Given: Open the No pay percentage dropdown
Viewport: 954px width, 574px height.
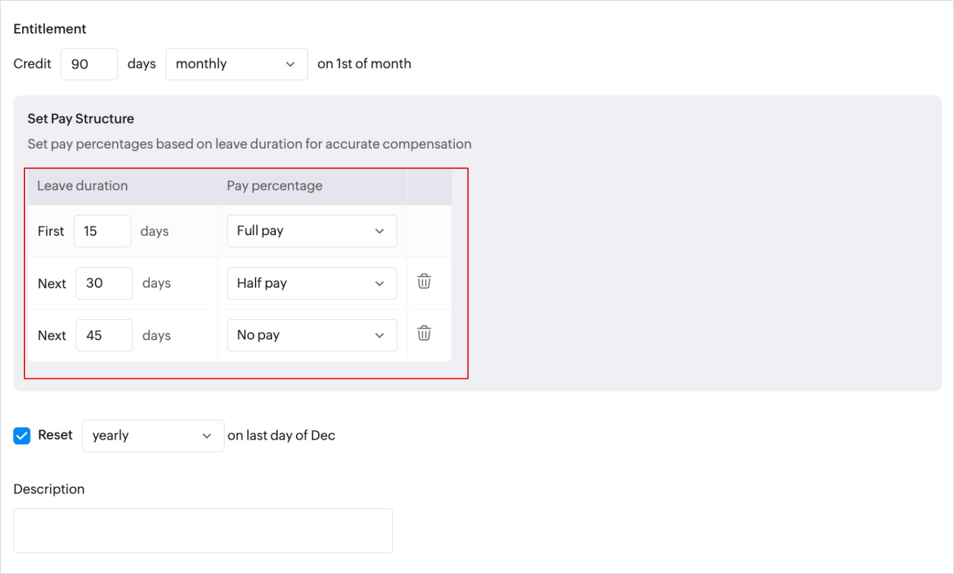Looking at the screenshot, I should point(312,335).
